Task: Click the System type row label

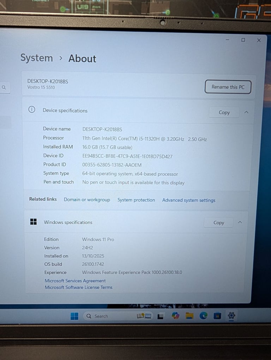Action: 56,173
